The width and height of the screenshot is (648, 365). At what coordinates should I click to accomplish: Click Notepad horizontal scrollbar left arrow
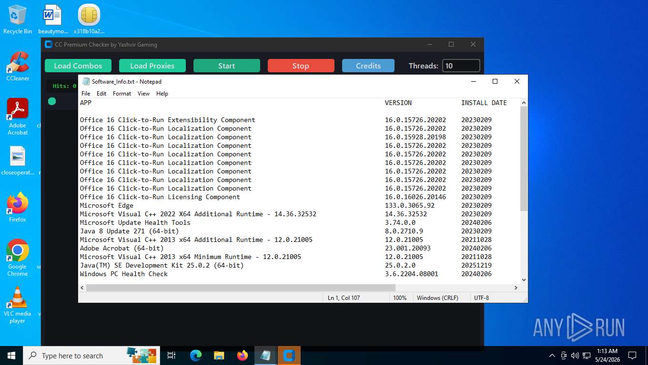(82, 288)
